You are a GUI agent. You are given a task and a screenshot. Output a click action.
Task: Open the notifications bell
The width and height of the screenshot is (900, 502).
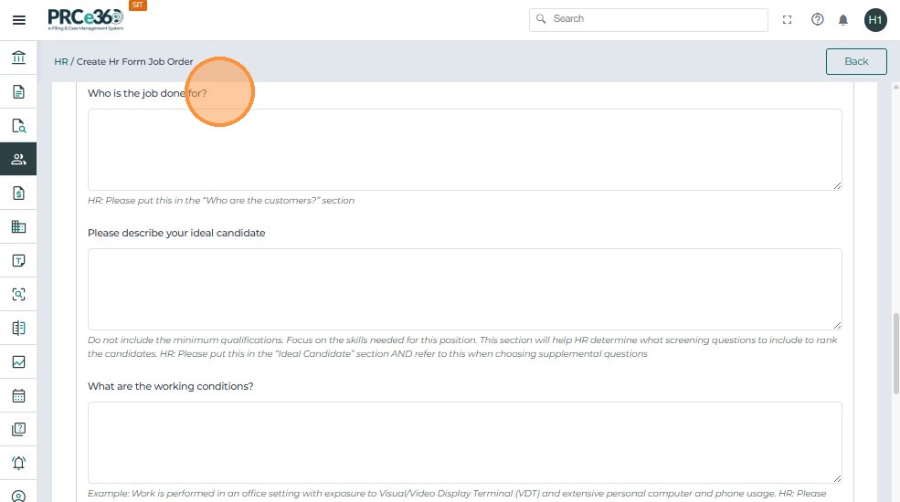pos(843,19)
